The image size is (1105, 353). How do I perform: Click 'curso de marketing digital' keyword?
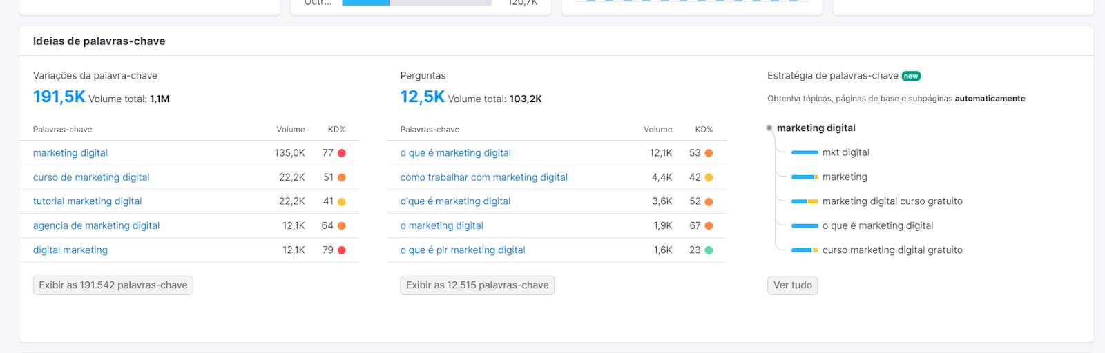(x=91, y=177)
